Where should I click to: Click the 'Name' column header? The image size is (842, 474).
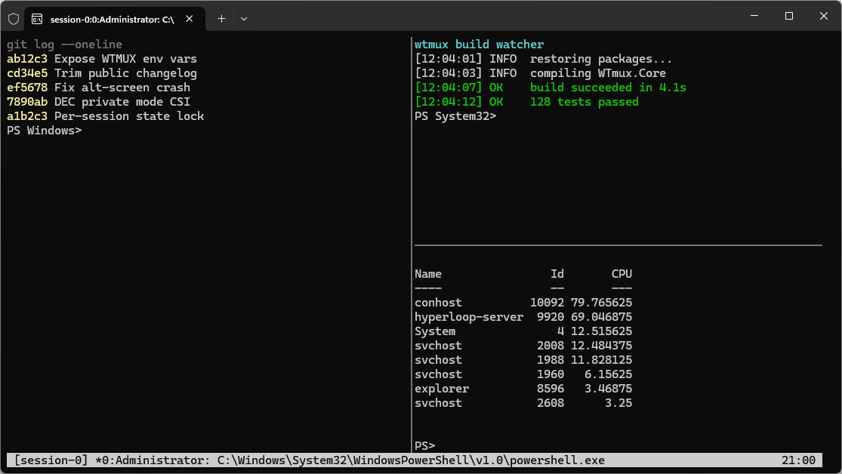[x=428, y=274]
